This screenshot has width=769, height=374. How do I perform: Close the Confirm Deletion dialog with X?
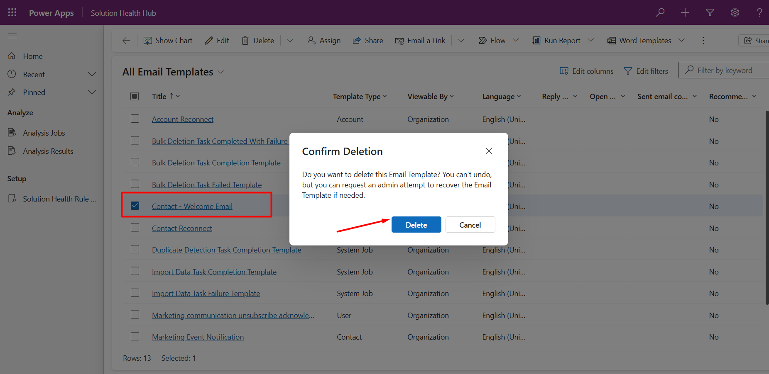click(x=489, y=151)
